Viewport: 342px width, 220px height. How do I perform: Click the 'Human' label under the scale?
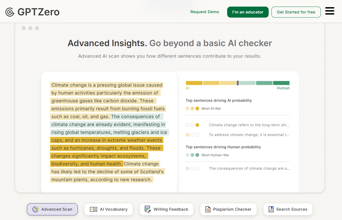click(x=283, y=88)
